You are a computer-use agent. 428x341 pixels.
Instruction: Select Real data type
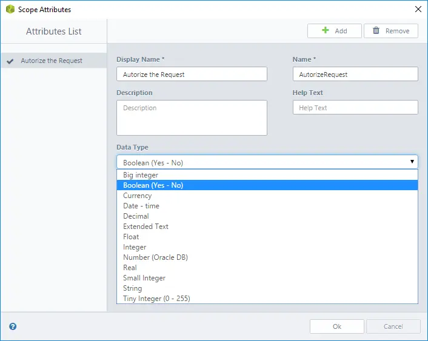267,268
